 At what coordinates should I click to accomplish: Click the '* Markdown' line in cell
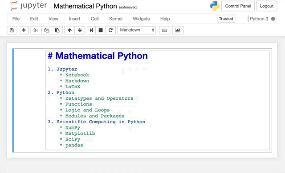[74, 81]
